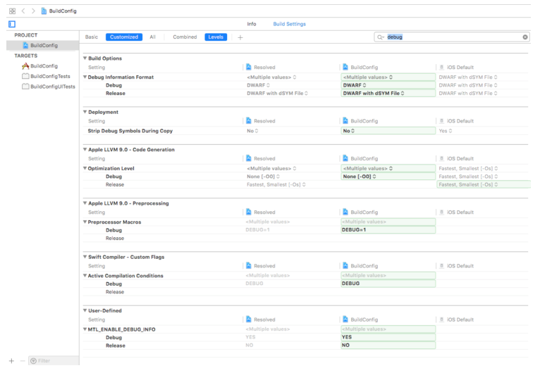Show All build settings
The width and height of the screenshot is (540, 368).
152,37
